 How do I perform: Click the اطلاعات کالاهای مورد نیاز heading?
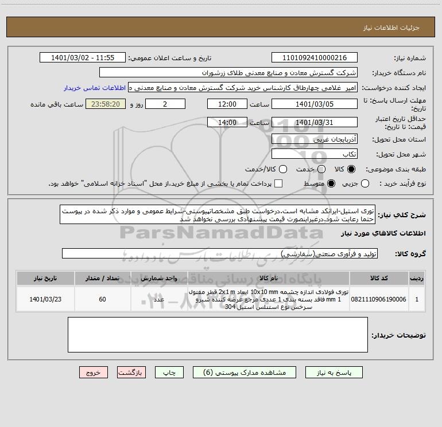pyautogui.click(x=383, y=233)
